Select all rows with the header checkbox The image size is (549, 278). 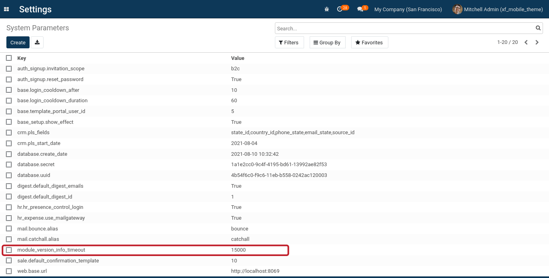pos(9,58)
